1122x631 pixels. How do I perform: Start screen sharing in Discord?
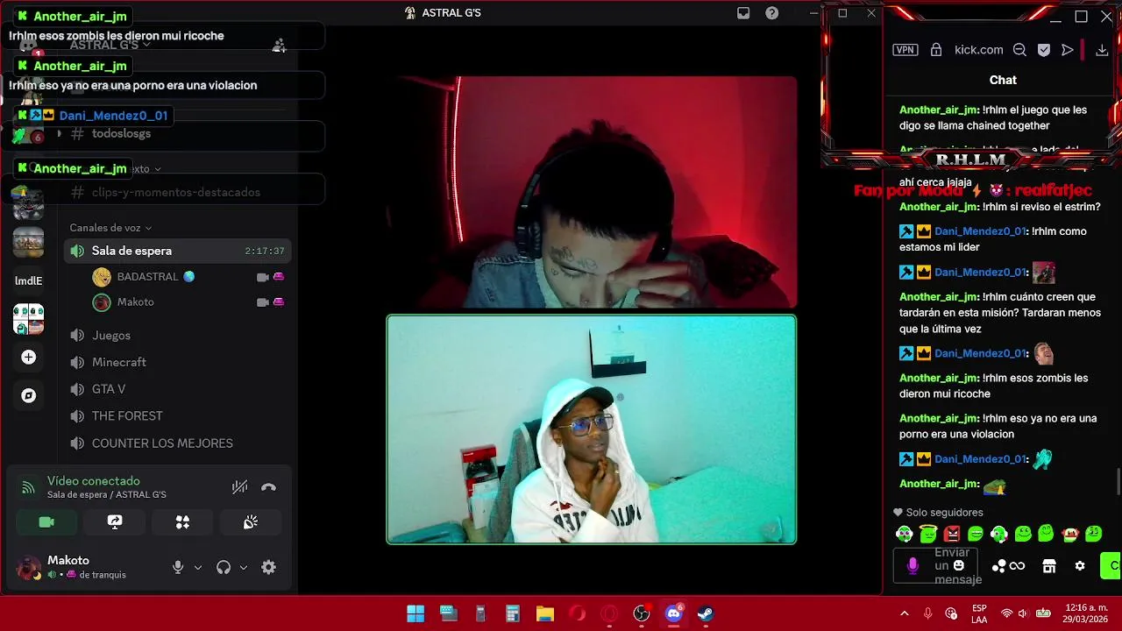click(115, 522)
